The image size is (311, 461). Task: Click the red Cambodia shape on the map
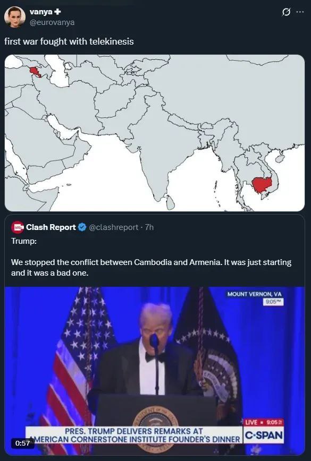pos(262,185)
